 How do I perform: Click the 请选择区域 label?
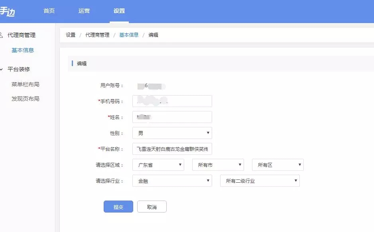(x=109, y=165)
